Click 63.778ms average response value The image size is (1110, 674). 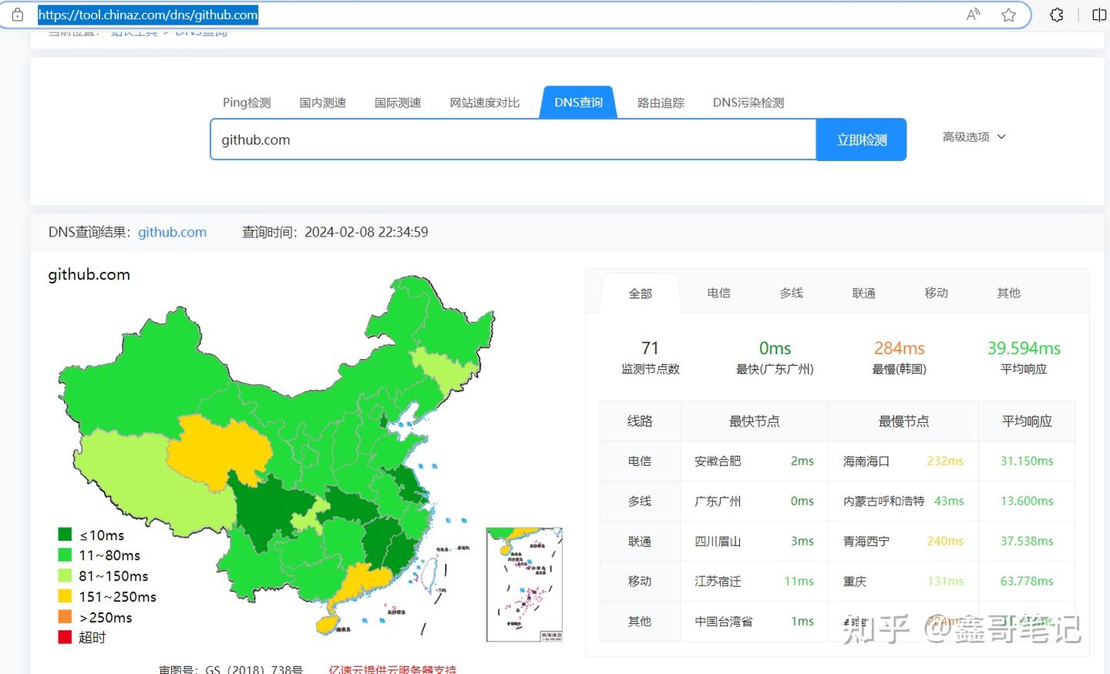coord(1027,581)
